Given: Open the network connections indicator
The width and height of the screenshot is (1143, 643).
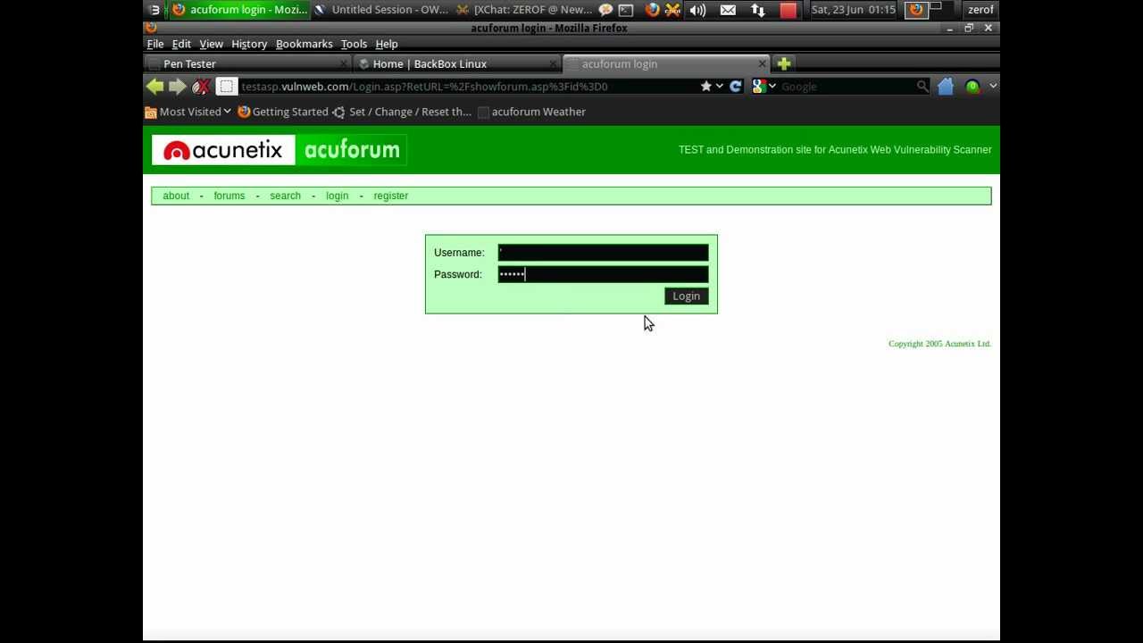Looking at the screenshot, I should pyautogui.click(x=757, y=10).
